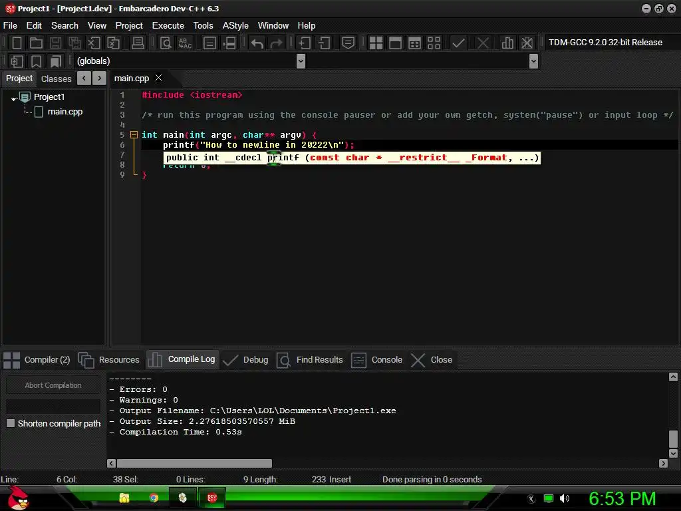
Task: Click the goto line toolbar icon
Action: (229, 43)
